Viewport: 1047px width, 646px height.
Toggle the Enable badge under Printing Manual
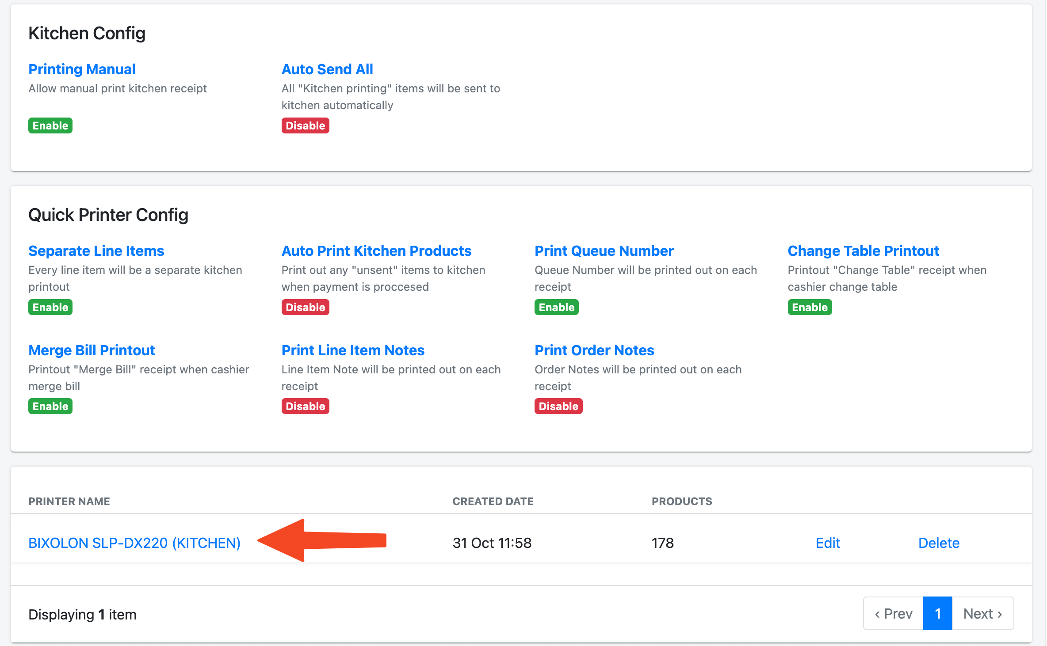(x=50, y=125)
